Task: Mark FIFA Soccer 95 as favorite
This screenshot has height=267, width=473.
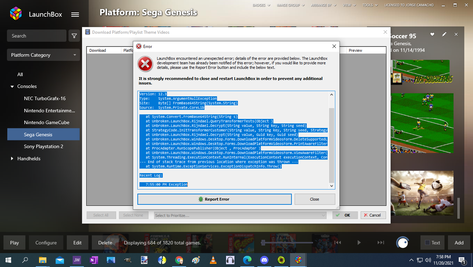Action: pyautogui.click(x=432, y=34)
